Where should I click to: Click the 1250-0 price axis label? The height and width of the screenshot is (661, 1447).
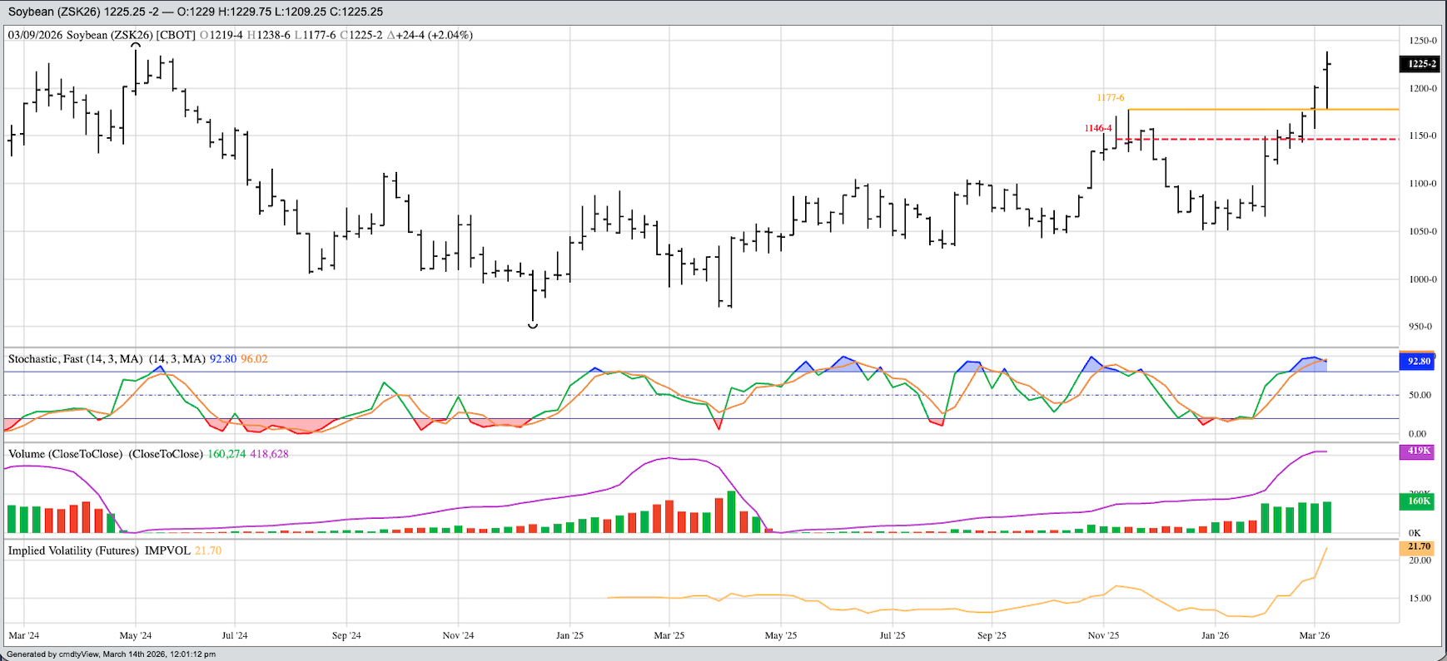pyautogui.click(x=1422, y=41)
